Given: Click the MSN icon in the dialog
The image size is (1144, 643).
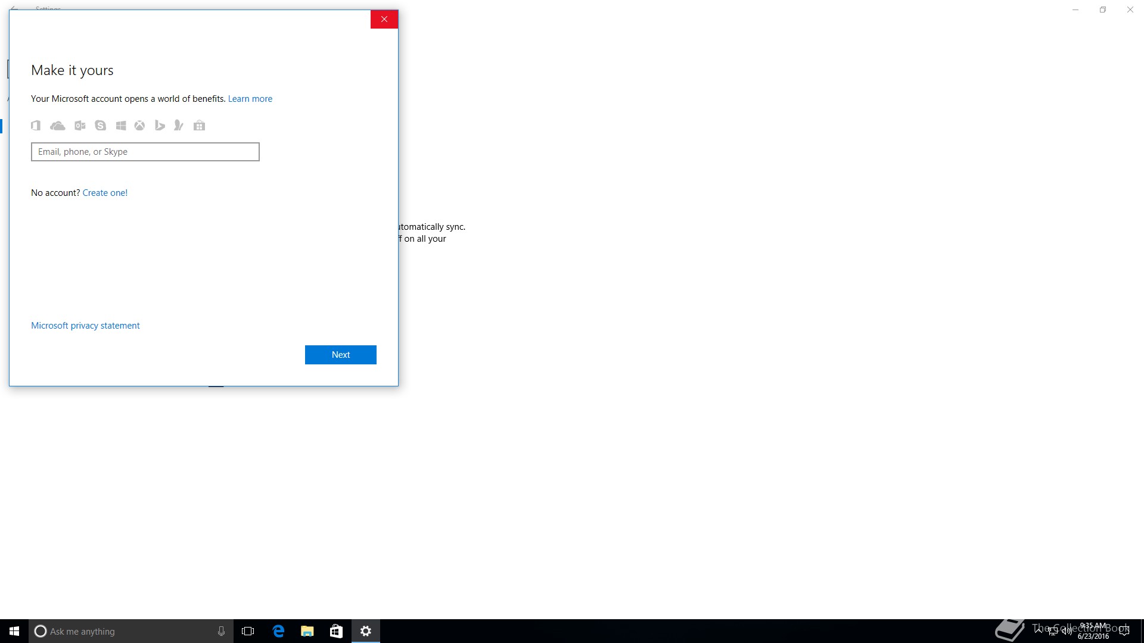Looking at the screenshot, I should pyautogui.click(x=178, y=126).
